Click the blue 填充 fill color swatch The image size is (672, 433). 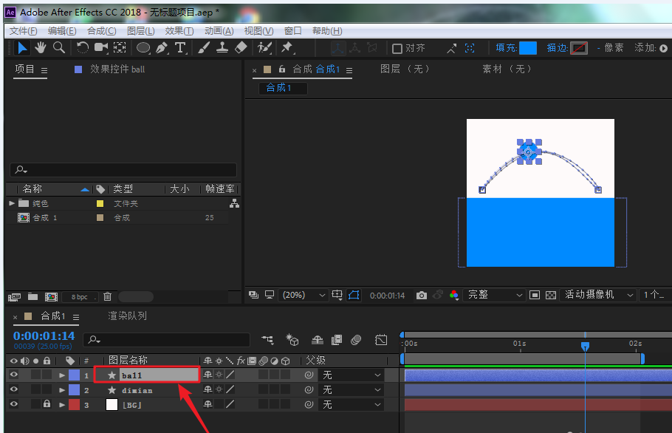[527, 48]
